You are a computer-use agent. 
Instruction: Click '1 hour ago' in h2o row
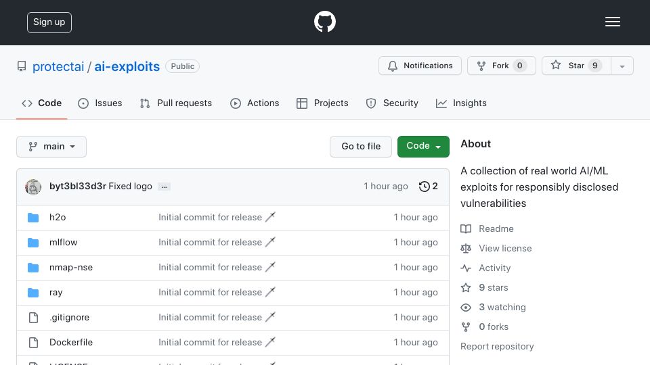coord(415,217)
